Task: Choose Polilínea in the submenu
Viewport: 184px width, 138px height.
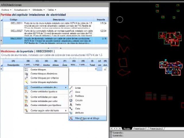Action: click(x=88, y=96)
